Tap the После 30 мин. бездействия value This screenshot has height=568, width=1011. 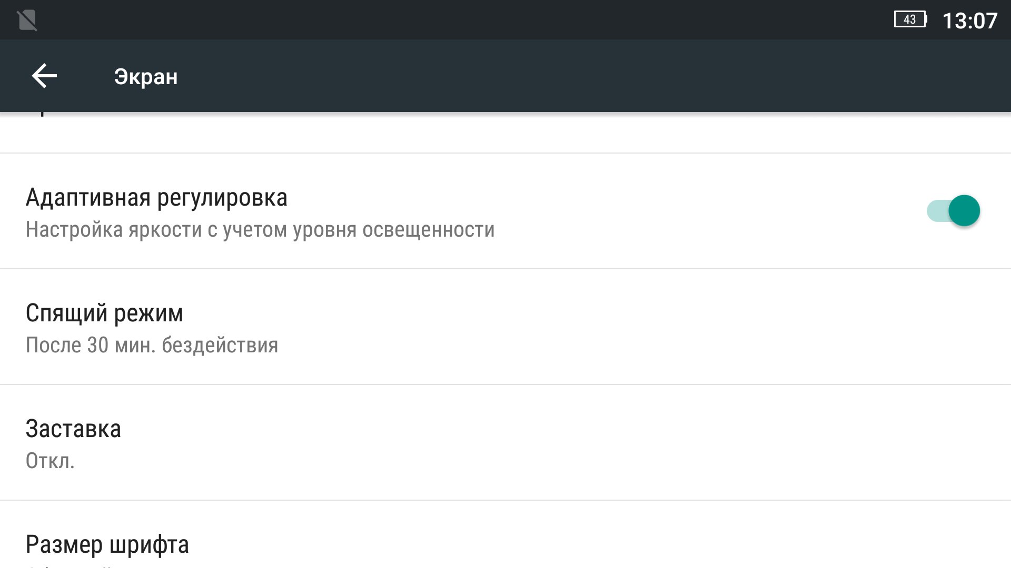pos(152,346)
